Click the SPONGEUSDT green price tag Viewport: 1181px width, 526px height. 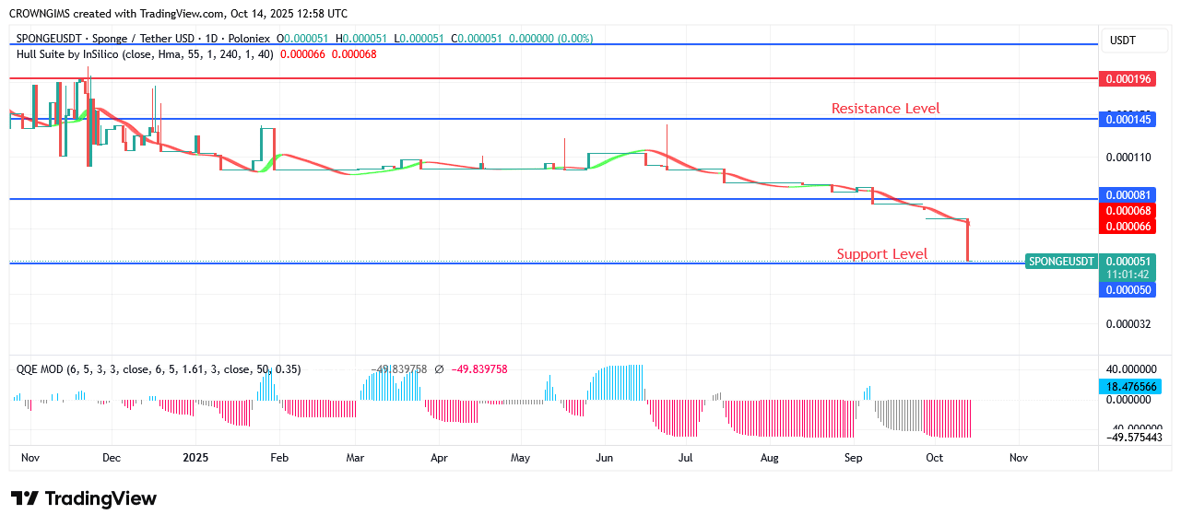click(x=1062, y=262)
